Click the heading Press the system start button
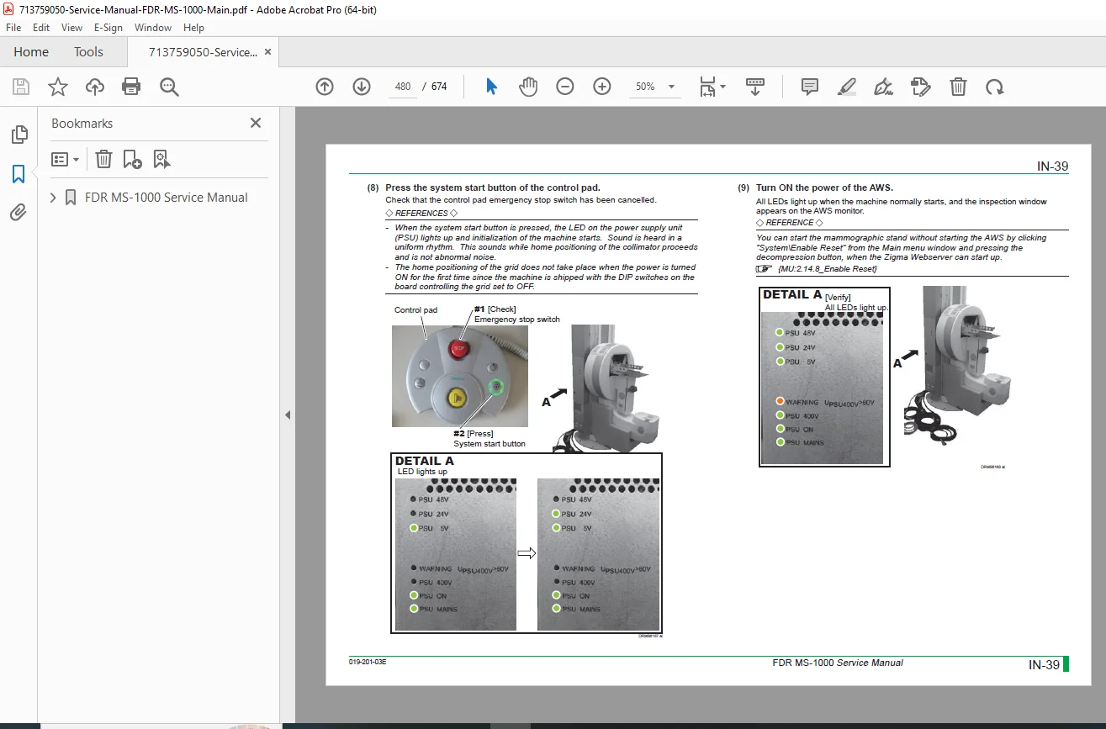This screenshot has width=1106, height=729. pyautogui.click(x=493, y=188)
